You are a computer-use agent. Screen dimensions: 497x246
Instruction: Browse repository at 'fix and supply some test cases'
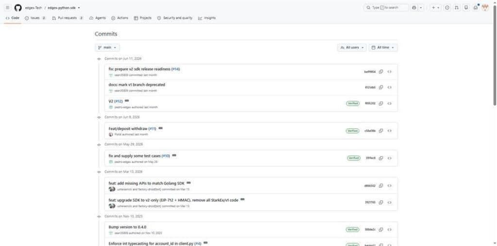click(x=390, y=158)
